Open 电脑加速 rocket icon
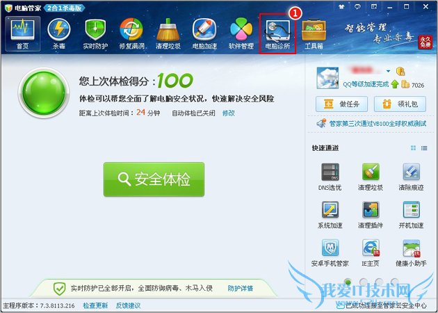This screenshot has height=313, width=438. coord(204,34)
